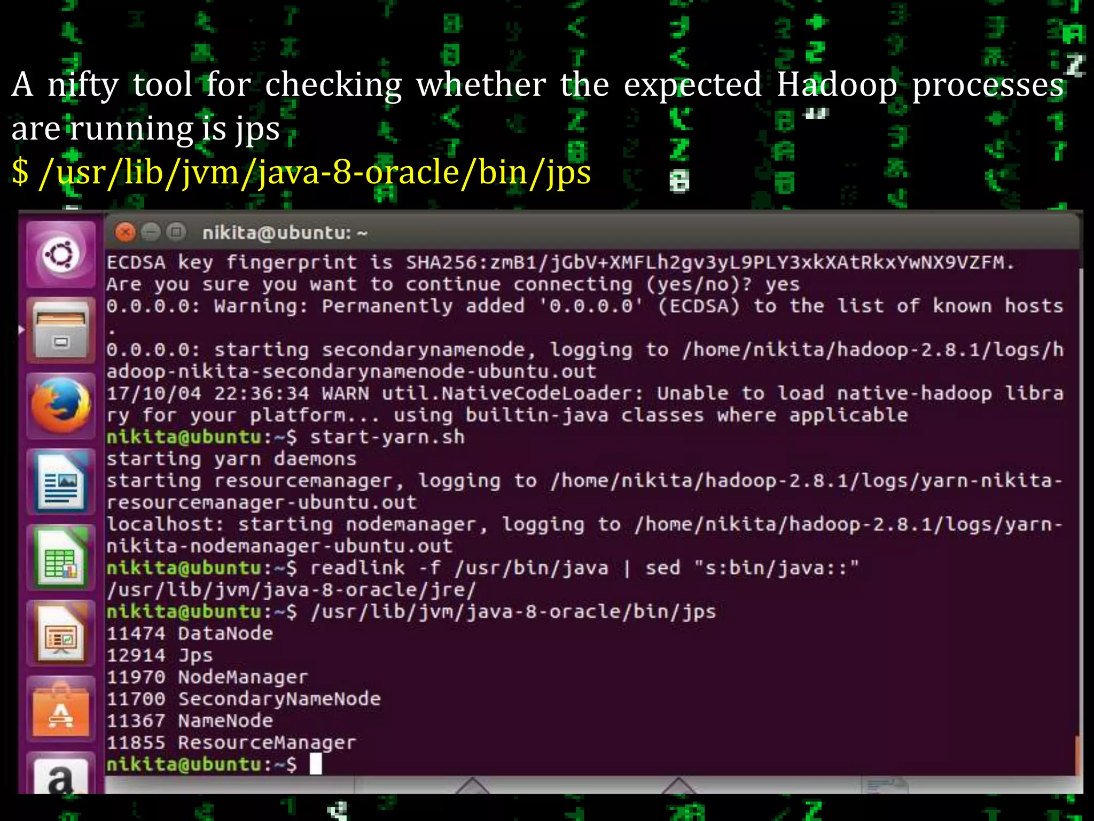Click 'Are you sure you want to continue' line
Viewport: 1094px width, 821px height.
[x=453, y=284]
